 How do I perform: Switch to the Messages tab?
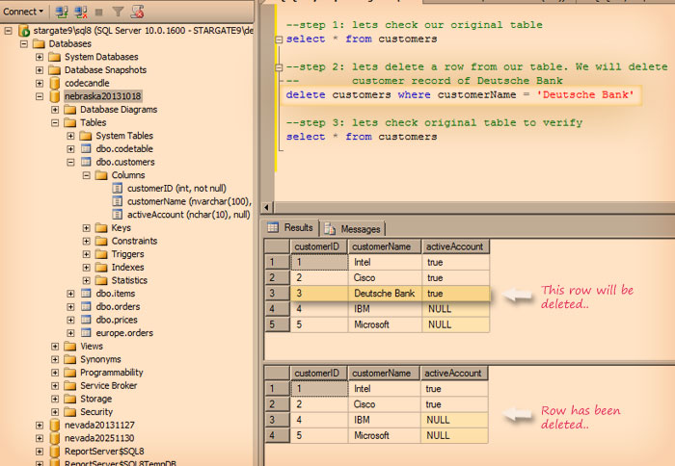(x=353, y=229)
